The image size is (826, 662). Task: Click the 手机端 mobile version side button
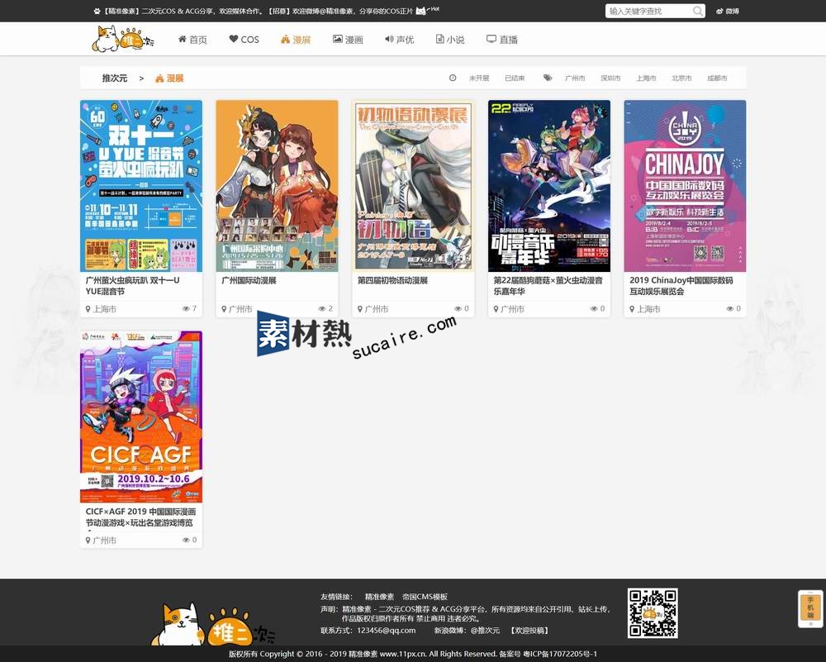810,608
